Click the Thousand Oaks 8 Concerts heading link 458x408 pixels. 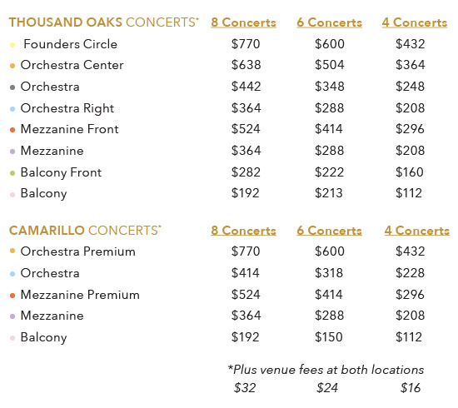(x=243, y=22)
